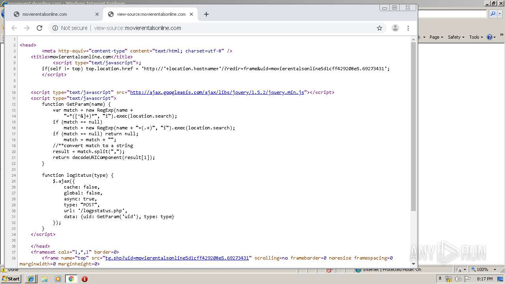Open the Chrome three-dot menu

tap(408, 28)
